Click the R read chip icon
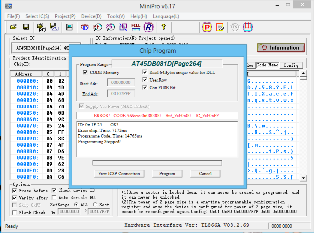The height and width of the screenshot is (233, 314). pyautogui.click(x=149, y=27)
